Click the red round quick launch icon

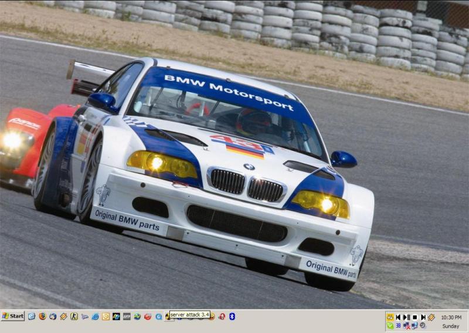pyautogui.click(x=148, y=316)
